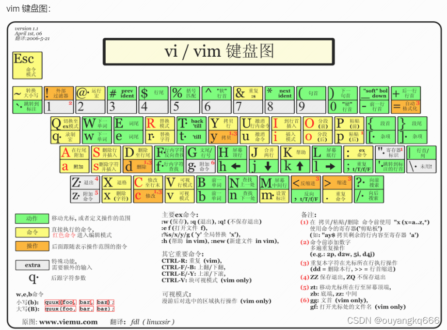Click the O 分段(前) key
Image resolution: width=447 pixels, height=330 pixels.
pos(318,124)
